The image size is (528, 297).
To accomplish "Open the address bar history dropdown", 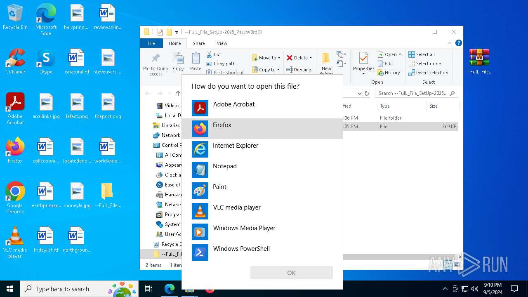I will click(x=359, y=93).
